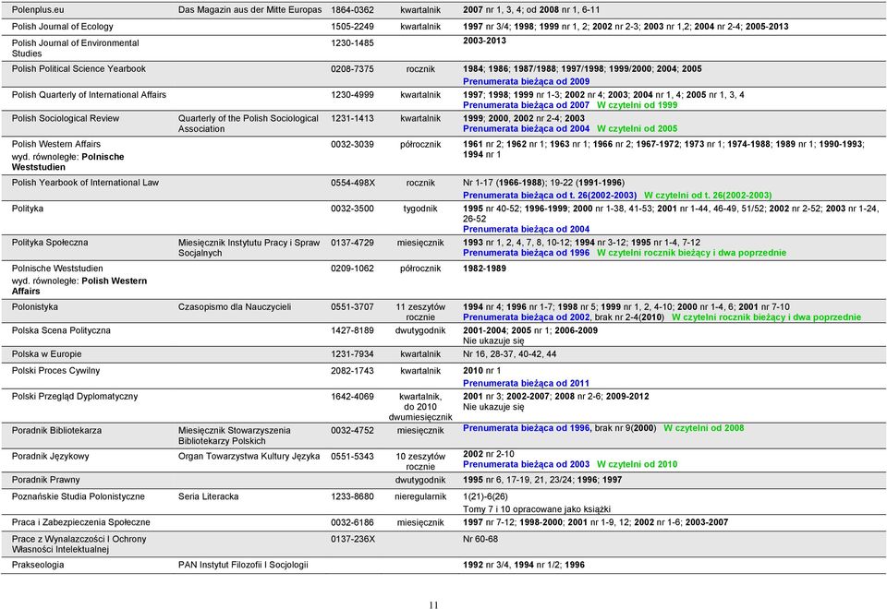
Task: Select Polish Quarterly of International Affairs
Action: pyautogui.click(x=89, y=95)
